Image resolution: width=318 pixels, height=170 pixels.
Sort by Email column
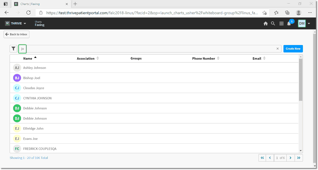[x=259, y=58]
